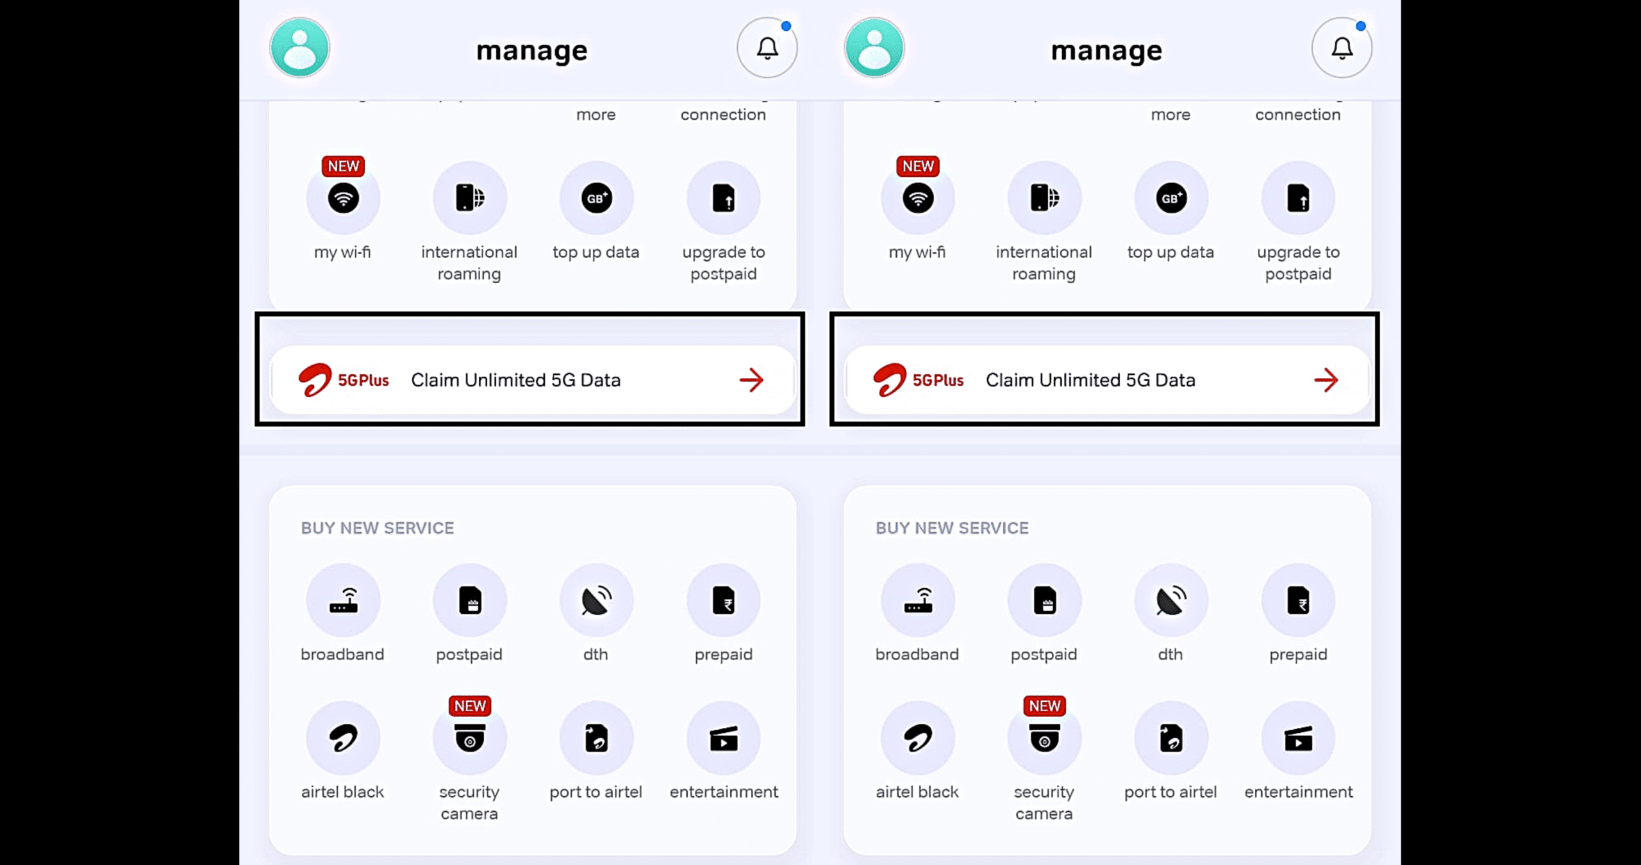
Task: Tap the airtel black icon (left panel)
Action: pyautogui.click(x=343, y=738)
